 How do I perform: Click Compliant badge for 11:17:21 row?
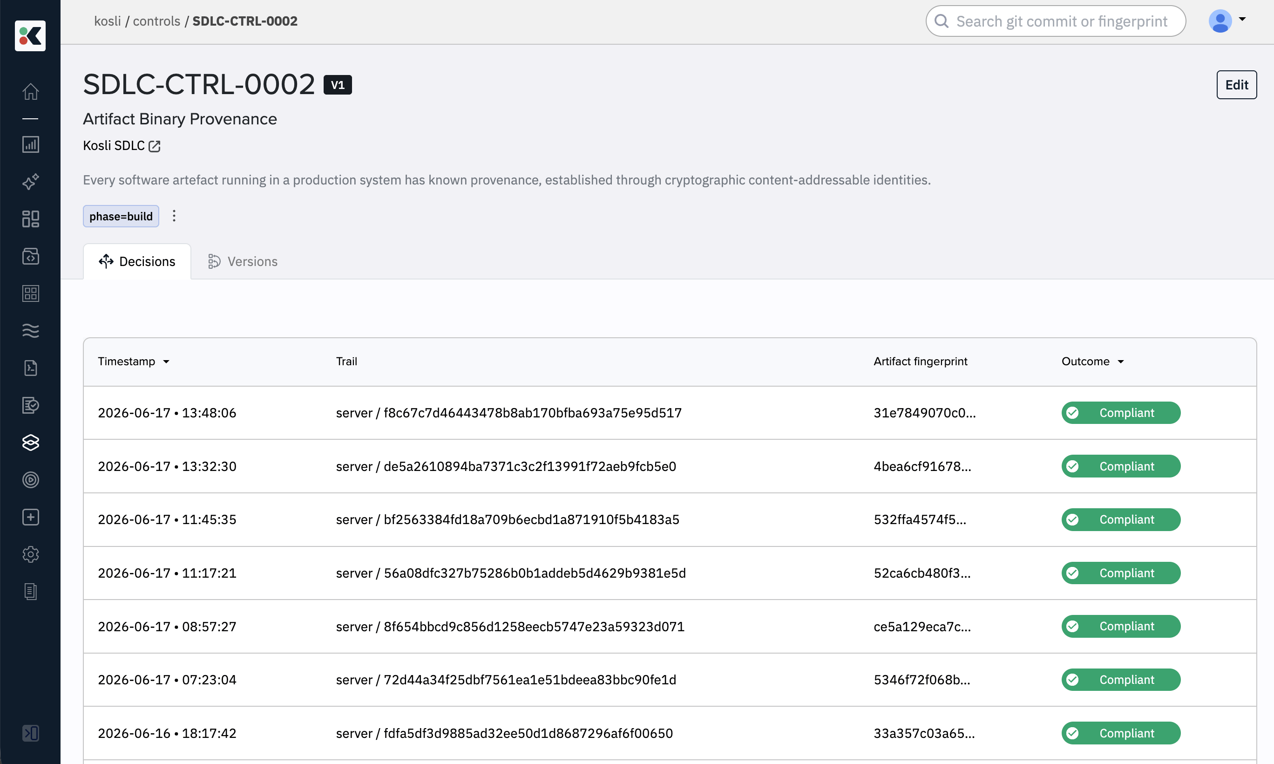tap(1121, 573)
